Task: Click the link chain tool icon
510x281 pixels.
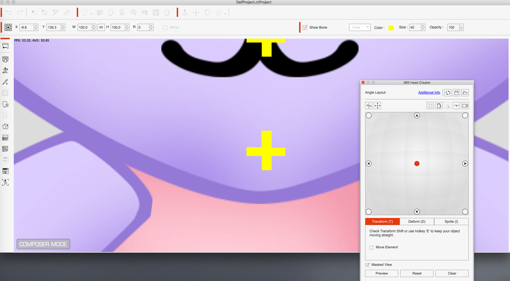Action: (67, 12)
